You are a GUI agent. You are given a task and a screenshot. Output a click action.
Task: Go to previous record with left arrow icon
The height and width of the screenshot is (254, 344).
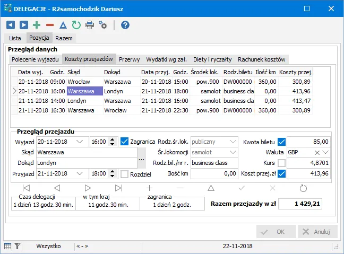pyautogui.click(x=11, y=25)
